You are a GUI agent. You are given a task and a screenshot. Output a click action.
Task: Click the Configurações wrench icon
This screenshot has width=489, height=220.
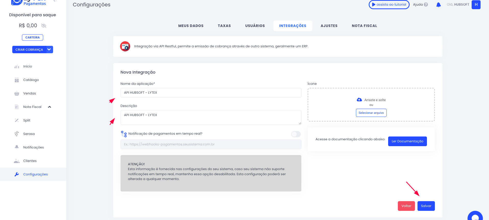tap(17, 174)
